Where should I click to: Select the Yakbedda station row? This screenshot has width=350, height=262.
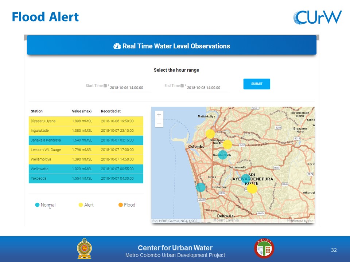pos(86,178)
